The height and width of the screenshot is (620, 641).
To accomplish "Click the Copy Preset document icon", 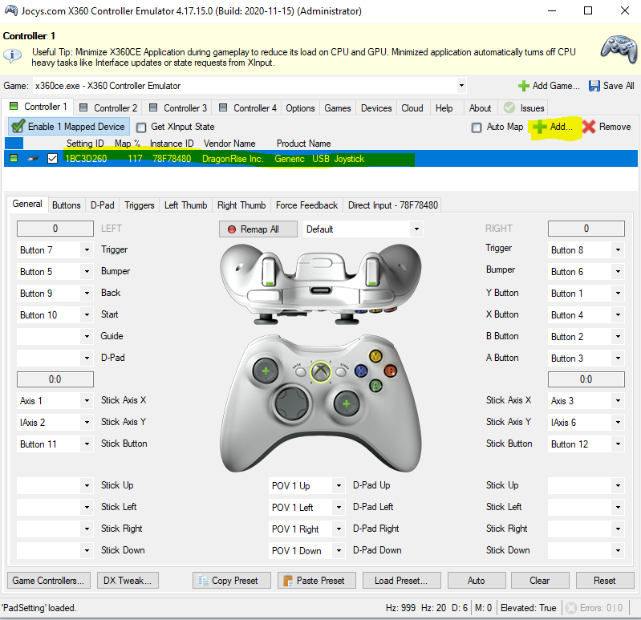I will tap(203, 581).
